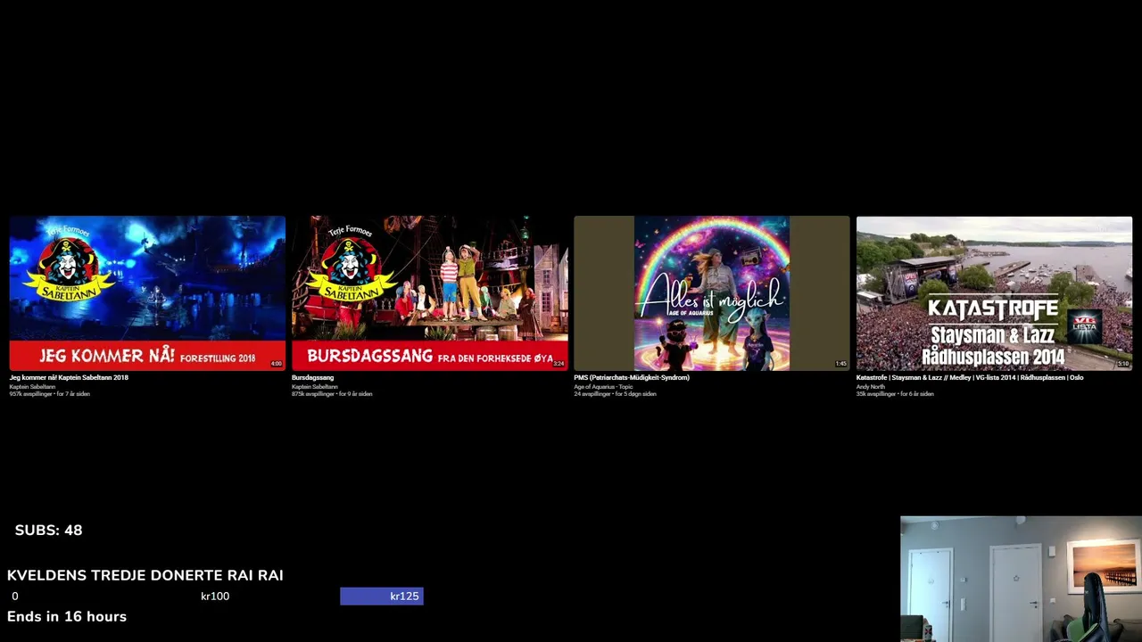Image resolution: width=1142 pixels, height=642 pixels.
Task: Click the '875k avspillinger' view count text
Action: (313, 394)
